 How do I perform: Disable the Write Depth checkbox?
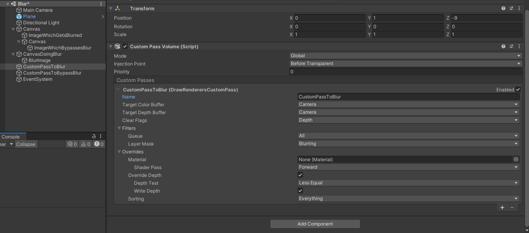pyautogui.click(x=300, y=191)
